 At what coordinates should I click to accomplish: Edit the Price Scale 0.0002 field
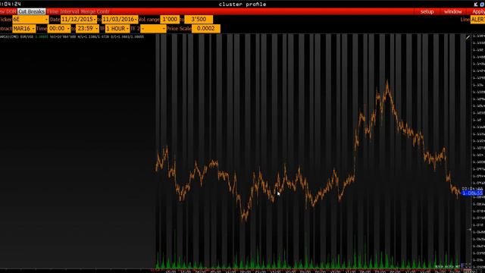click(206, 29)
